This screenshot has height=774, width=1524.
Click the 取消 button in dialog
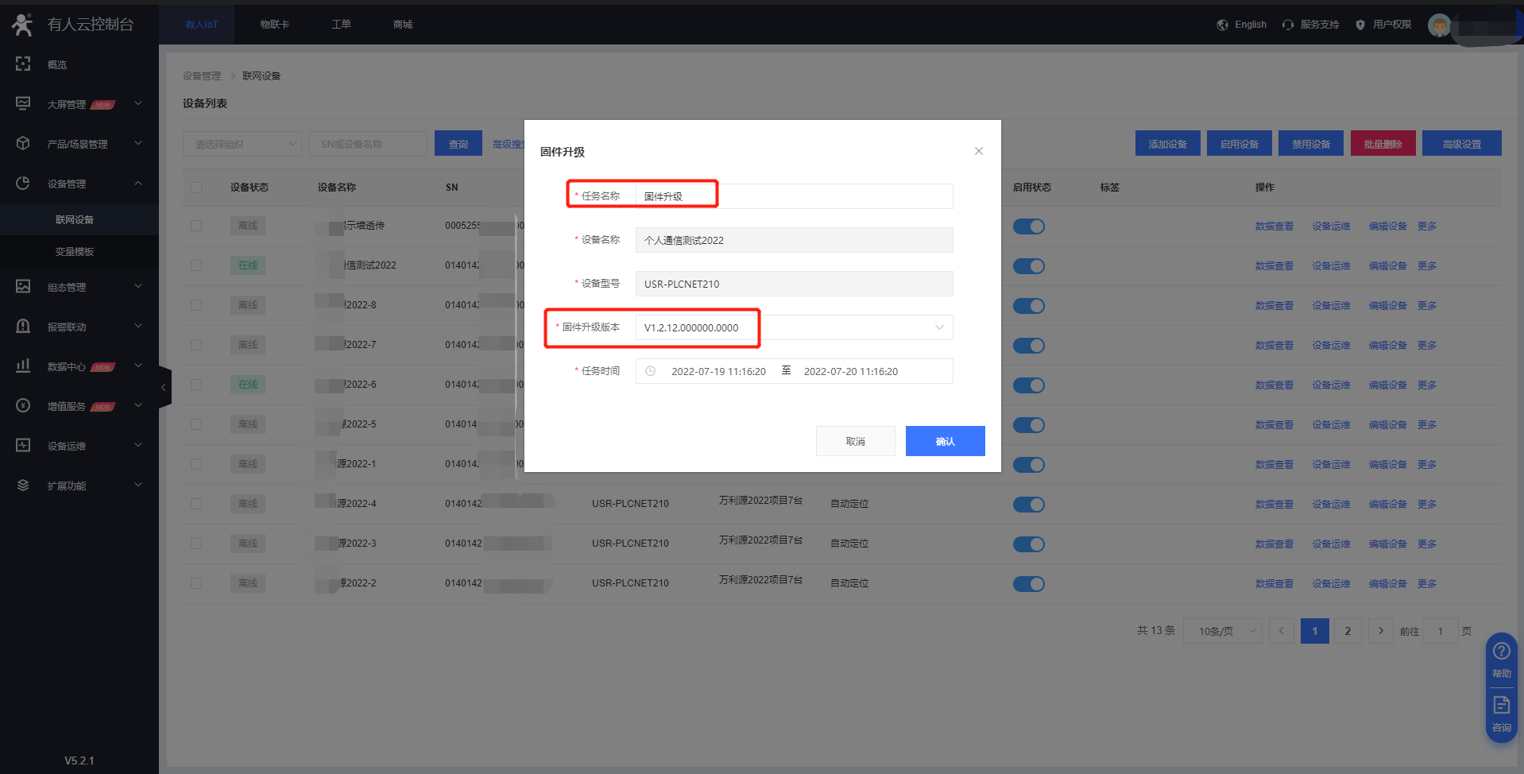855,441
